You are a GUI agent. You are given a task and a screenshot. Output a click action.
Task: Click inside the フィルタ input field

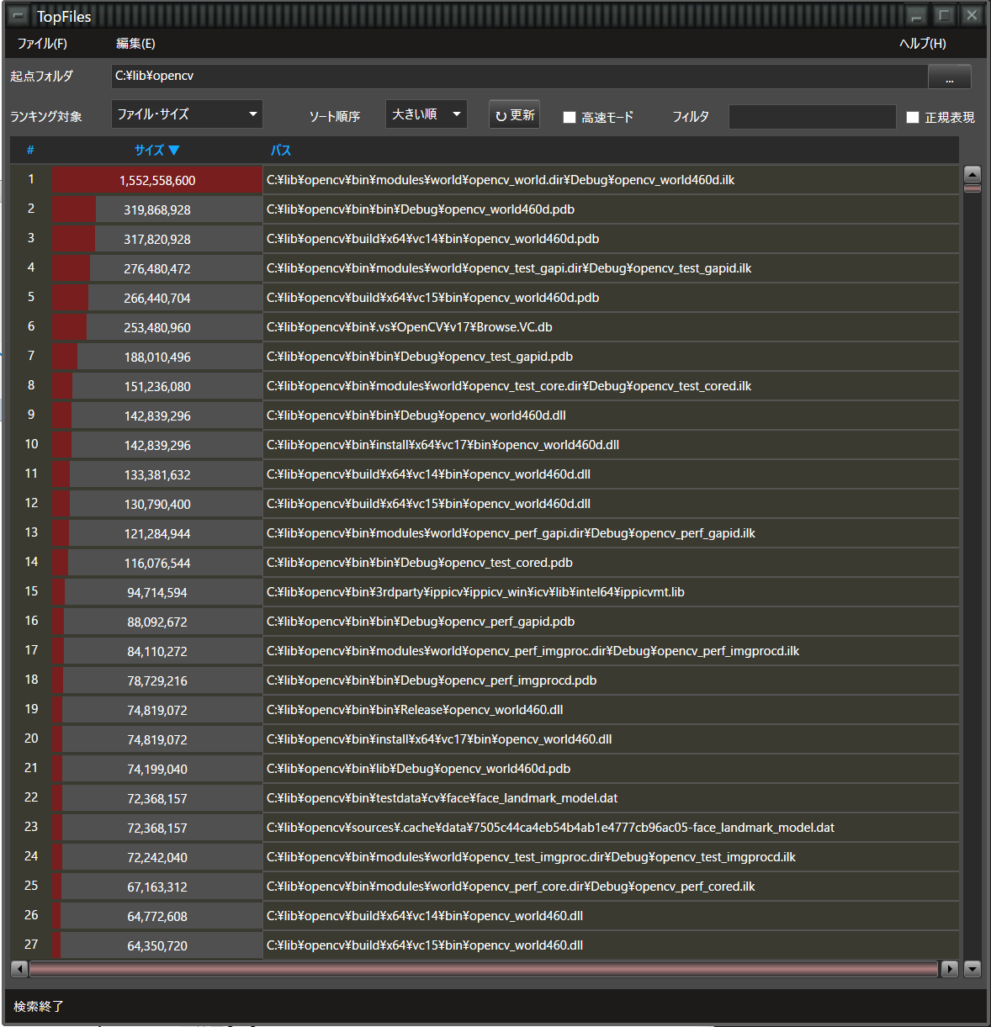click(812, 117)
